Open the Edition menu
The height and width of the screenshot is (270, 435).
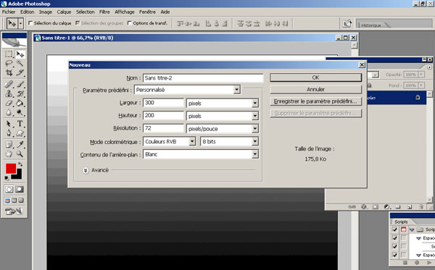click(28, 12)
